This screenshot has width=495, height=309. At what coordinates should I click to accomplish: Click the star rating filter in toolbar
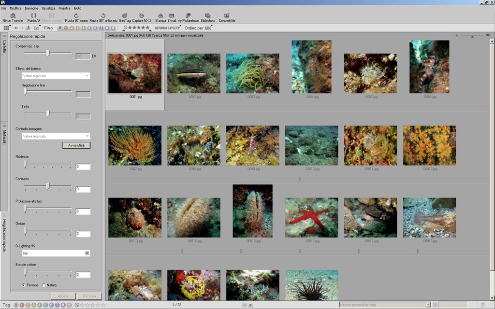136,28
